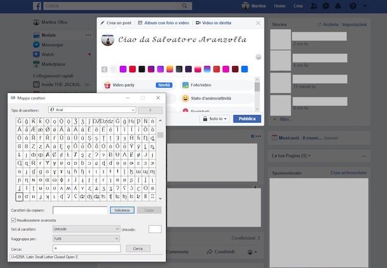Image resolution: width=387 pixels, height=268 pixels.
Task: Click the search magnifier icon in Facebook
Action: (185, 6)
